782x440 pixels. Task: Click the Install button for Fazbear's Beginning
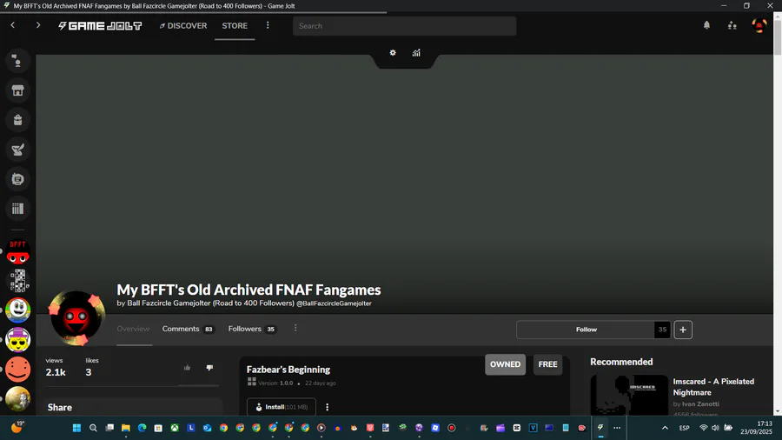282,407
